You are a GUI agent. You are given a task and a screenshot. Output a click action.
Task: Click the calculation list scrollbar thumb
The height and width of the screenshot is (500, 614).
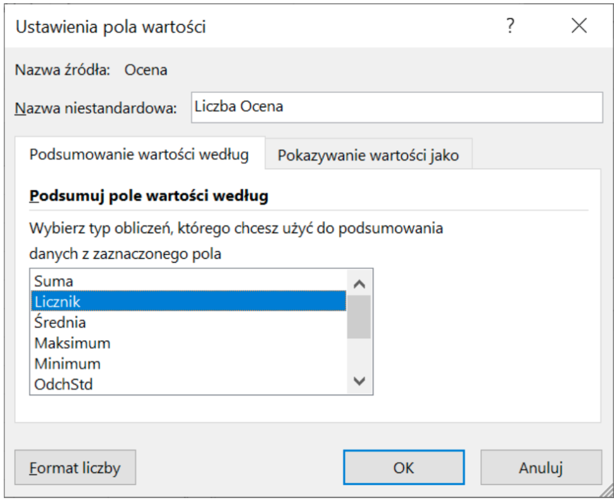(x=359, y=316)
